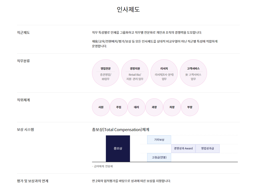Image resolution: width=256 pixels, height=190 pixels.
Task: Click the 대리 rank circle
Action: tap(136, 107)
